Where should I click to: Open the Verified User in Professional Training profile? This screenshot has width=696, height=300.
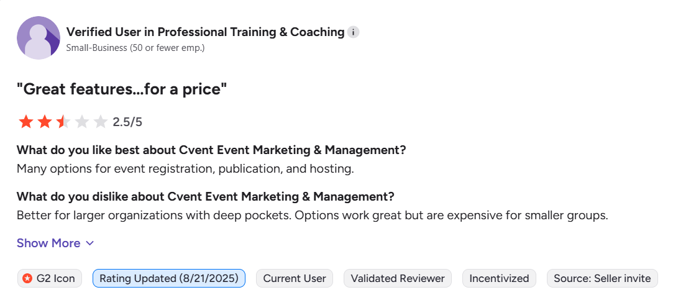[x=205, y=32]
